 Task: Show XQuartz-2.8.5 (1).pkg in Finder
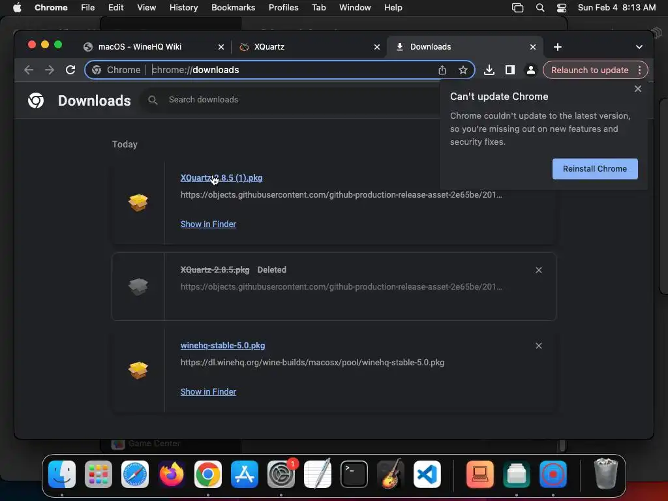[x=208, y=224]
